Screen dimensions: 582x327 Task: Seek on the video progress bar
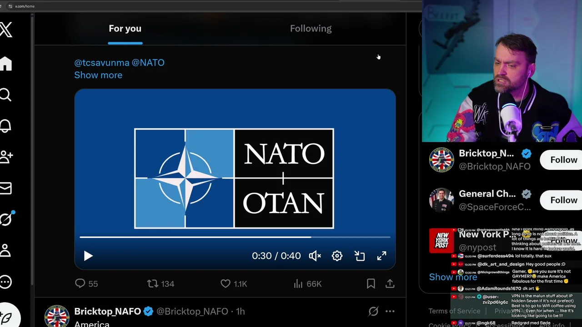tap(235, 237)
